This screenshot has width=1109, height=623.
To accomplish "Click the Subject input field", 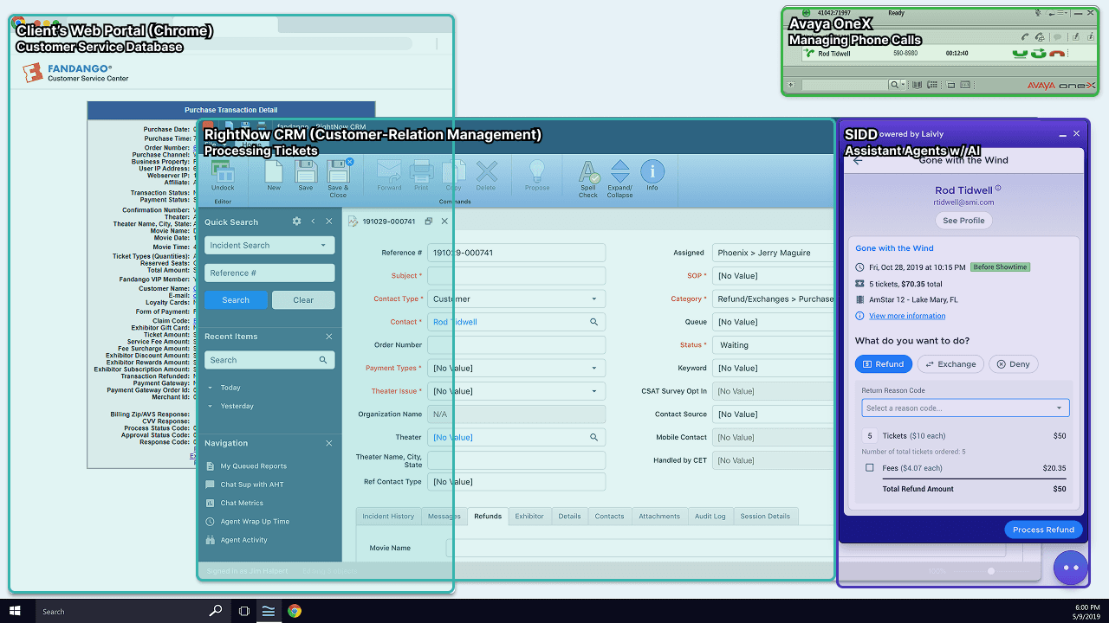I will (x=516, y=276).
